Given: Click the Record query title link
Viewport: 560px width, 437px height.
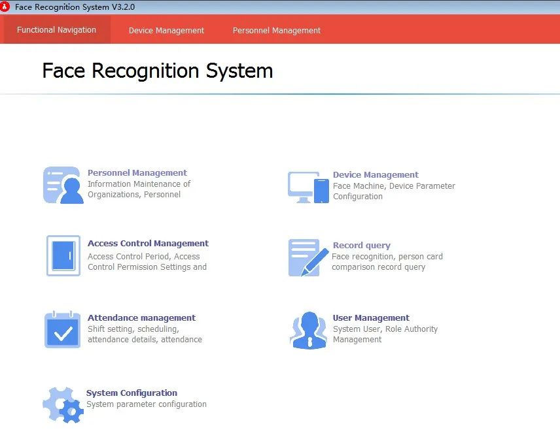Looking at the screenshot, I should click(361, 246).
